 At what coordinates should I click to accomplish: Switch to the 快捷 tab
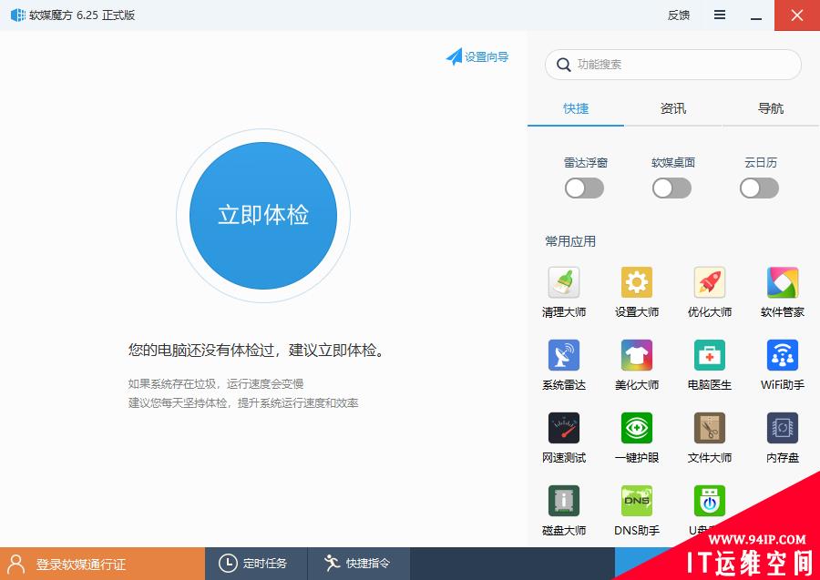coord(576,108)
